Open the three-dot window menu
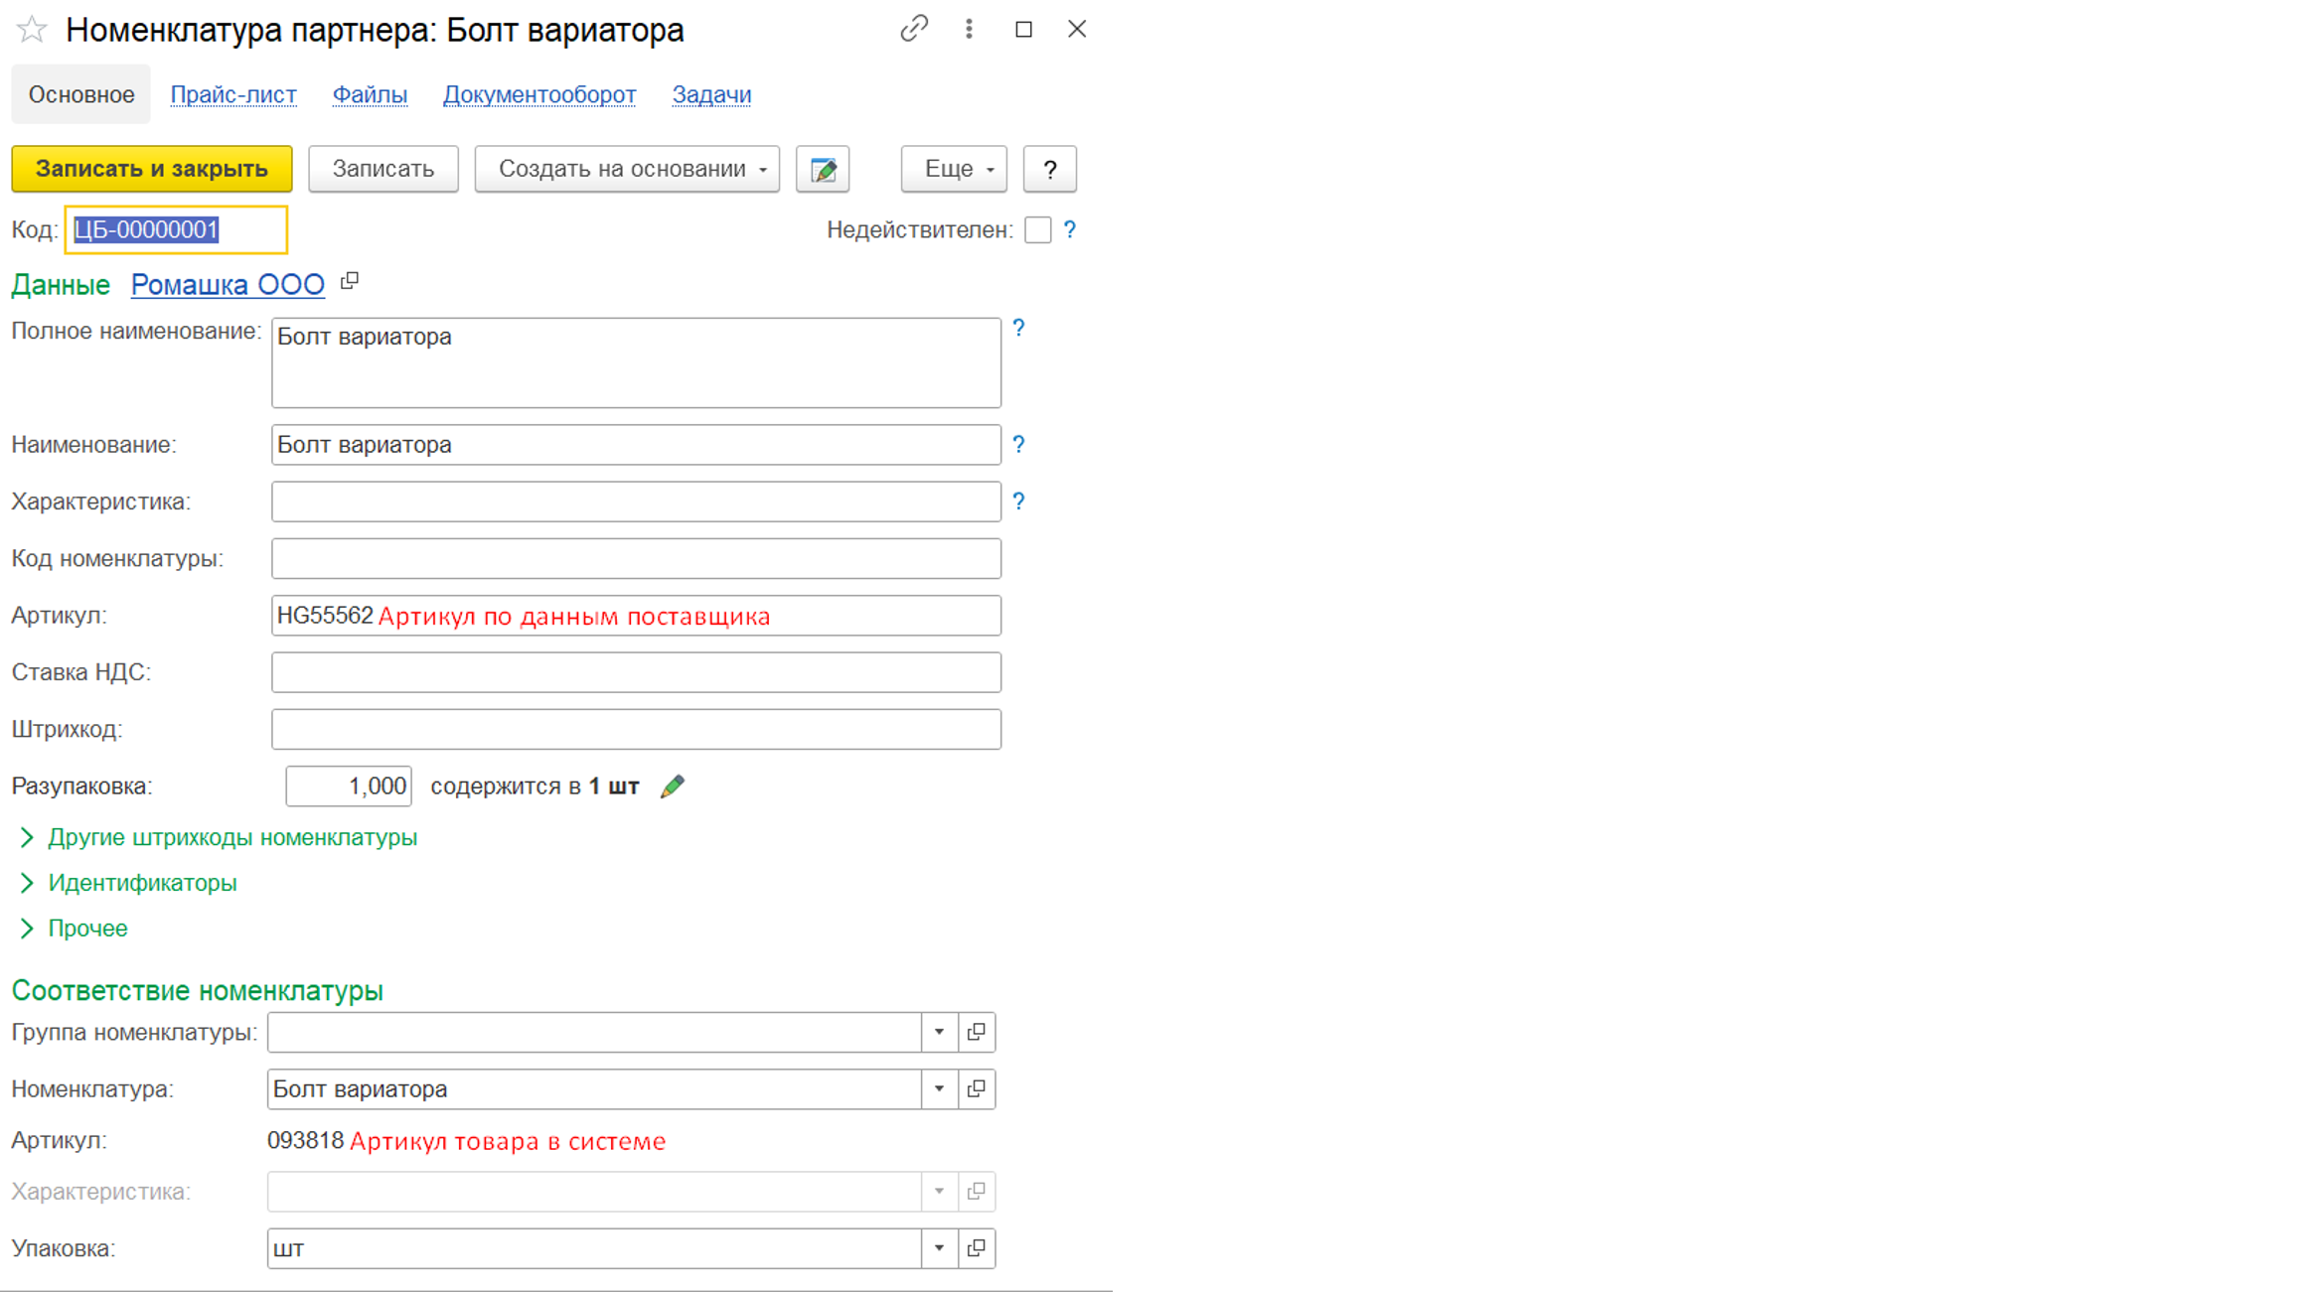2299x1292 pixels. (969, 29)
